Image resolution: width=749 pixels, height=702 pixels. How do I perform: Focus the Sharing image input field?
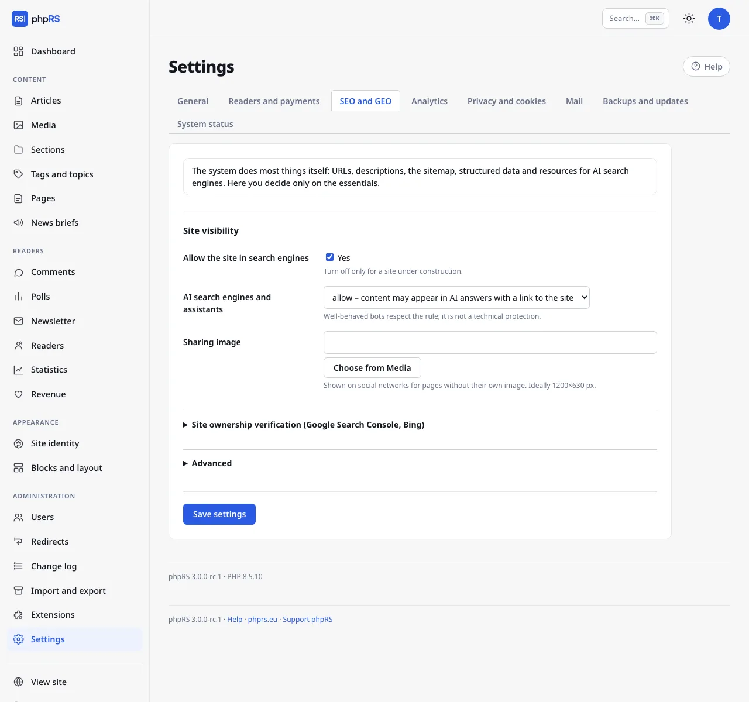click(490, 343)
